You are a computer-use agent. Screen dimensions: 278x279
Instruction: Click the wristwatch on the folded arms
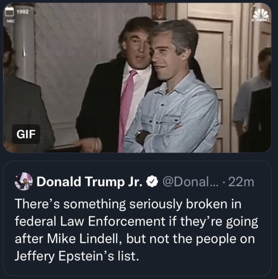(139, 134)
